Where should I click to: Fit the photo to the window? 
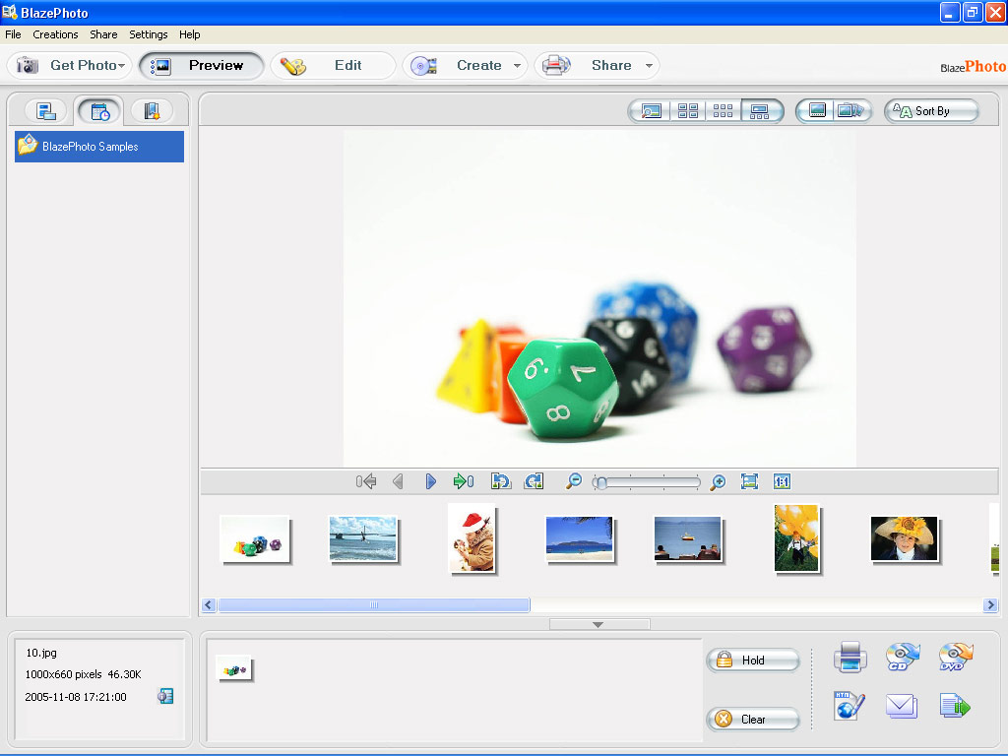tap(749, 481)
